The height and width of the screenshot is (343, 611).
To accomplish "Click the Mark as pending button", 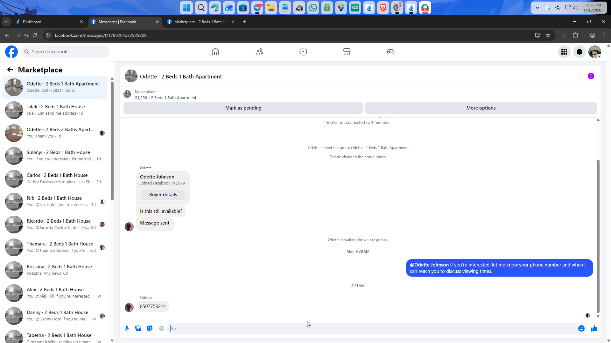I will (x=243, y=108).
